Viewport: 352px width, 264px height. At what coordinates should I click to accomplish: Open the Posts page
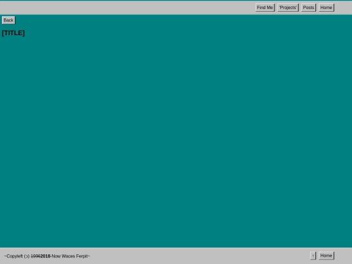308,8
